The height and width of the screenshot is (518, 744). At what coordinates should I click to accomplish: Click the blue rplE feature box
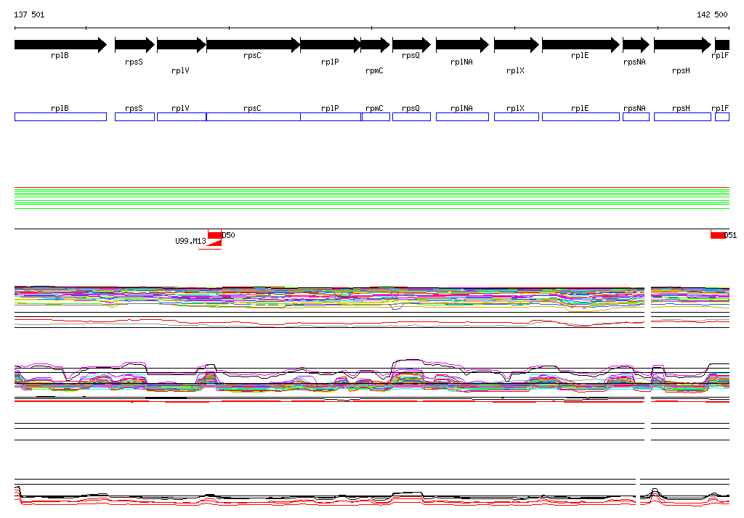[x=581, y=117]
